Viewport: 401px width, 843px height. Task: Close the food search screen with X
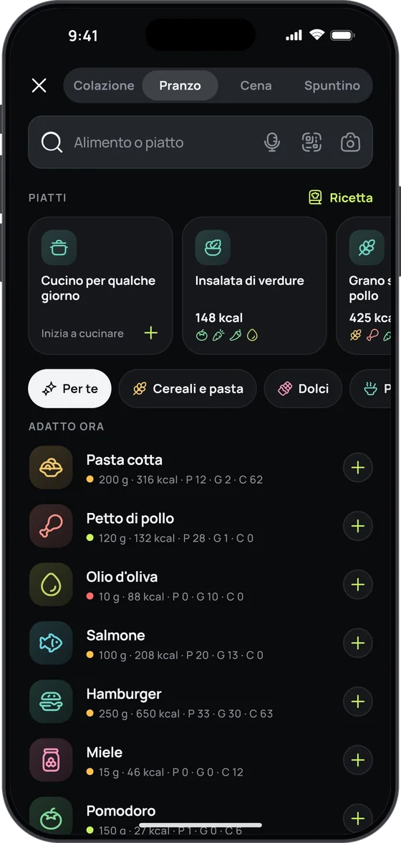[x=39, y=85]
